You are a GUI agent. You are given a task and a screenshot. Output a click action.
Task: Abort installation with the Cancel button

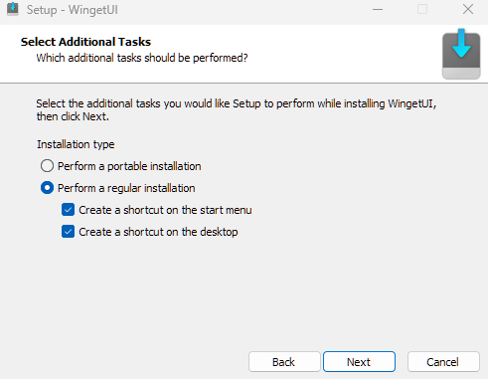tap(443, 362)
